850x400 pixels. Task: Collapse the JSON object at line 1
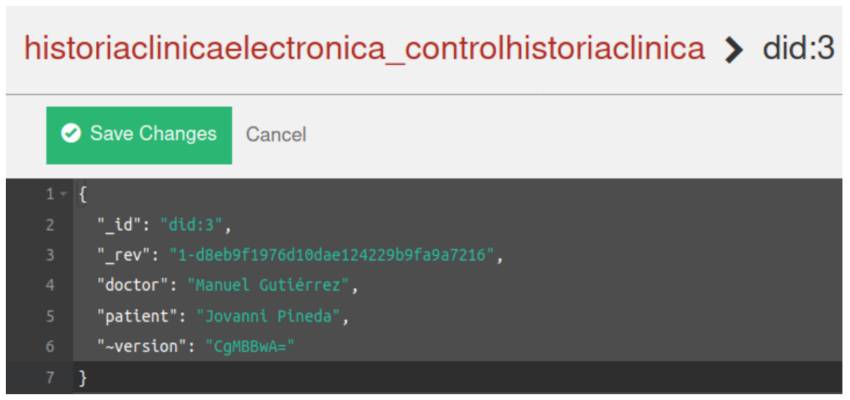coord(63,195)
